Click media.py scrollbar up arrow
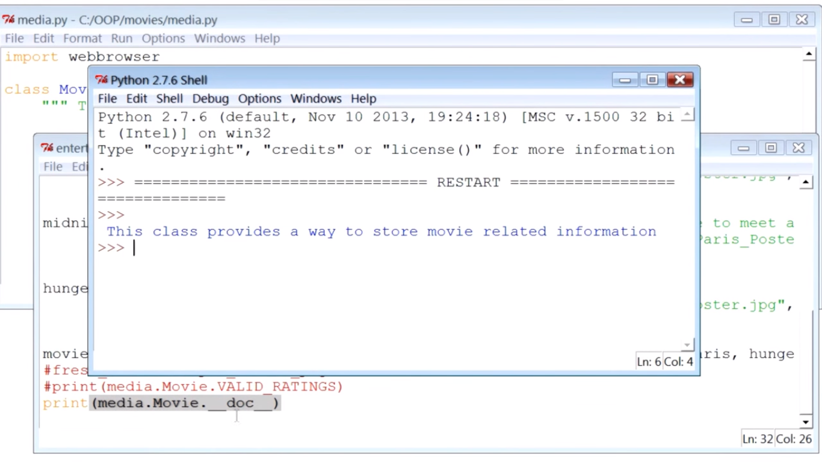This screenshot has width=822, height=462. coord(808,55)
